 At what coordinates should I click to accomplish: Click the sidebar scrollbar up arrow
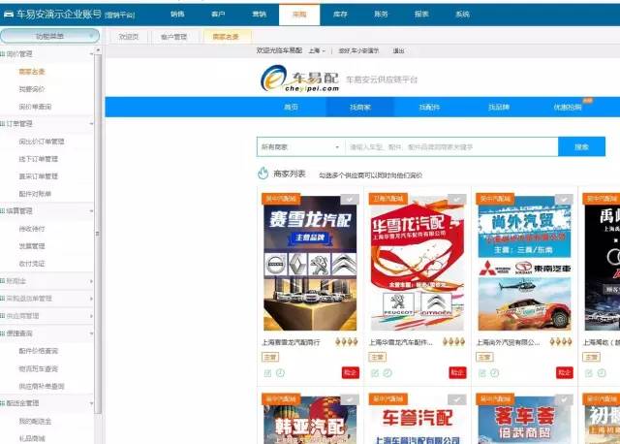pos(98,49)
